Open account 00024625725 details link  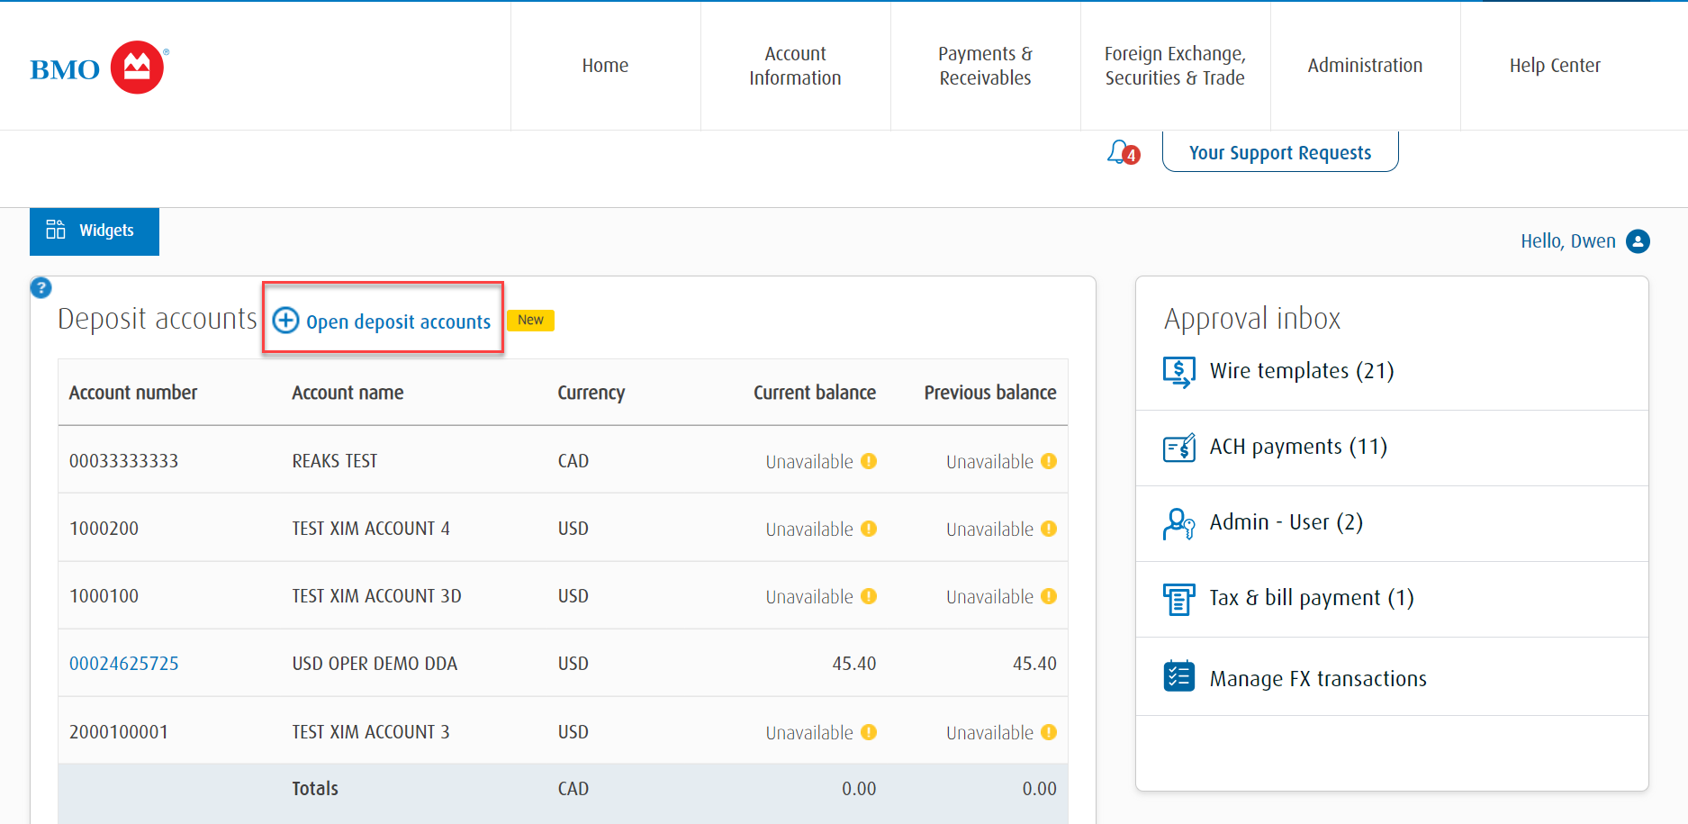(x=123, y=663)
